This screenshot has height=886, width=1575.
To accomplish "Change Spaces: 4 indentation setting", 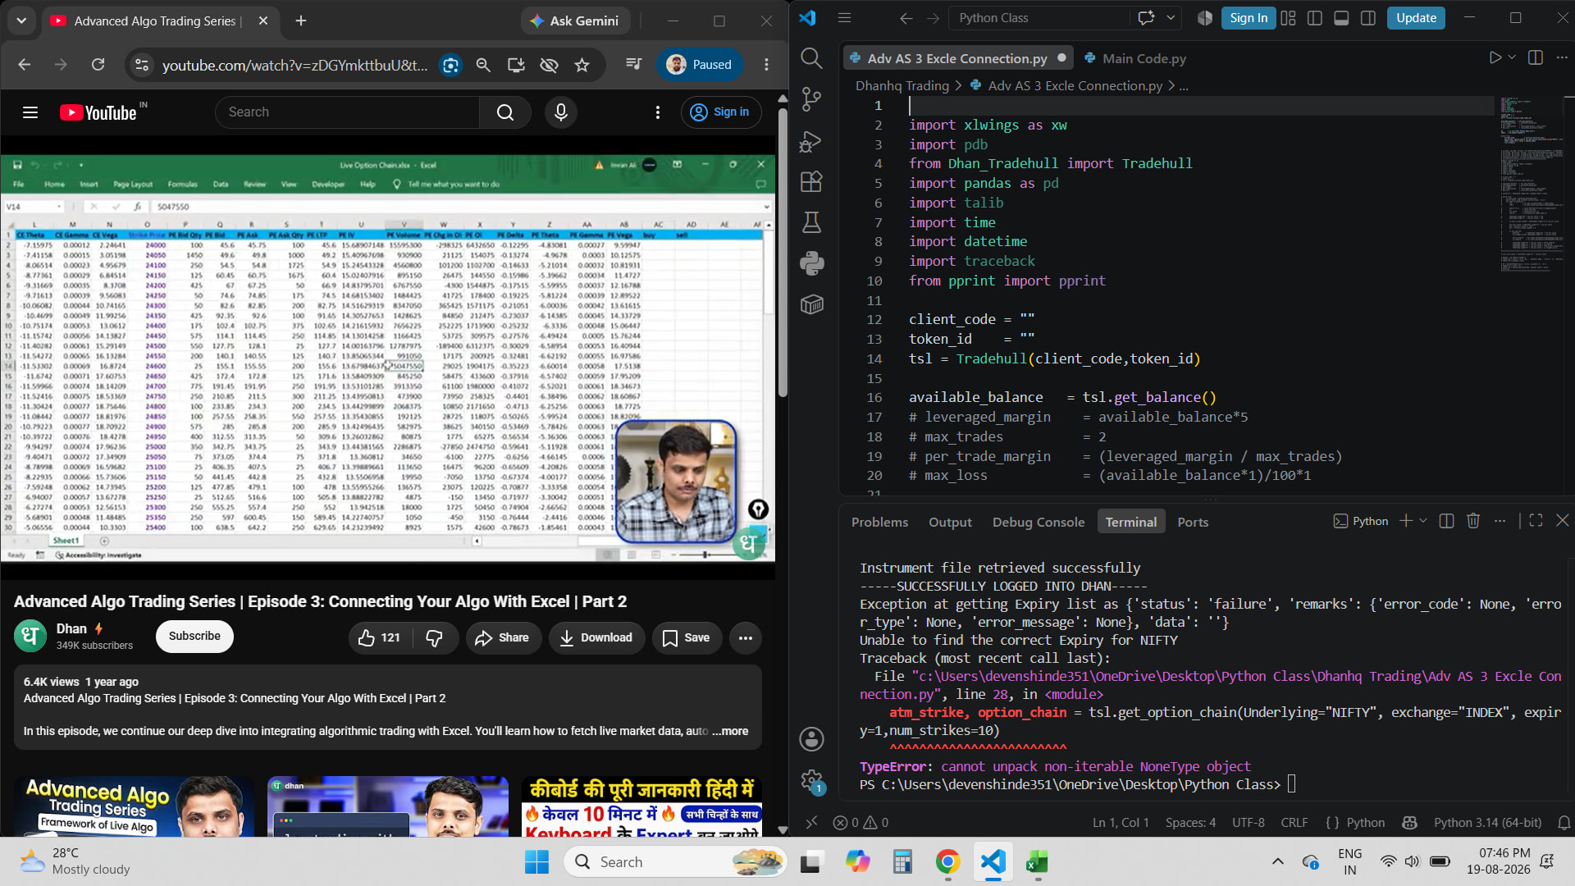I will coord(1190,822).
